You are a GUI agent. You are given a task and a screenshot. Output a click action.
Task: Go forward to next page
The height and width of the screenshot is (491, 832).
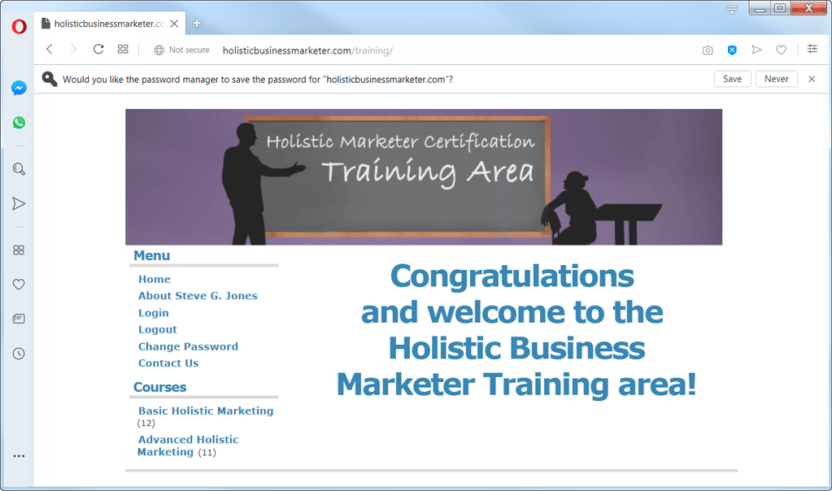[x=73, y=50]
